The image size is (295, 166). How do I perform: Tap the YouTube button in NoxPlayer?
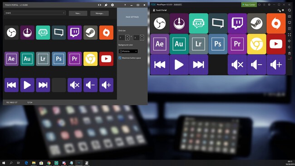pos(276,44)
